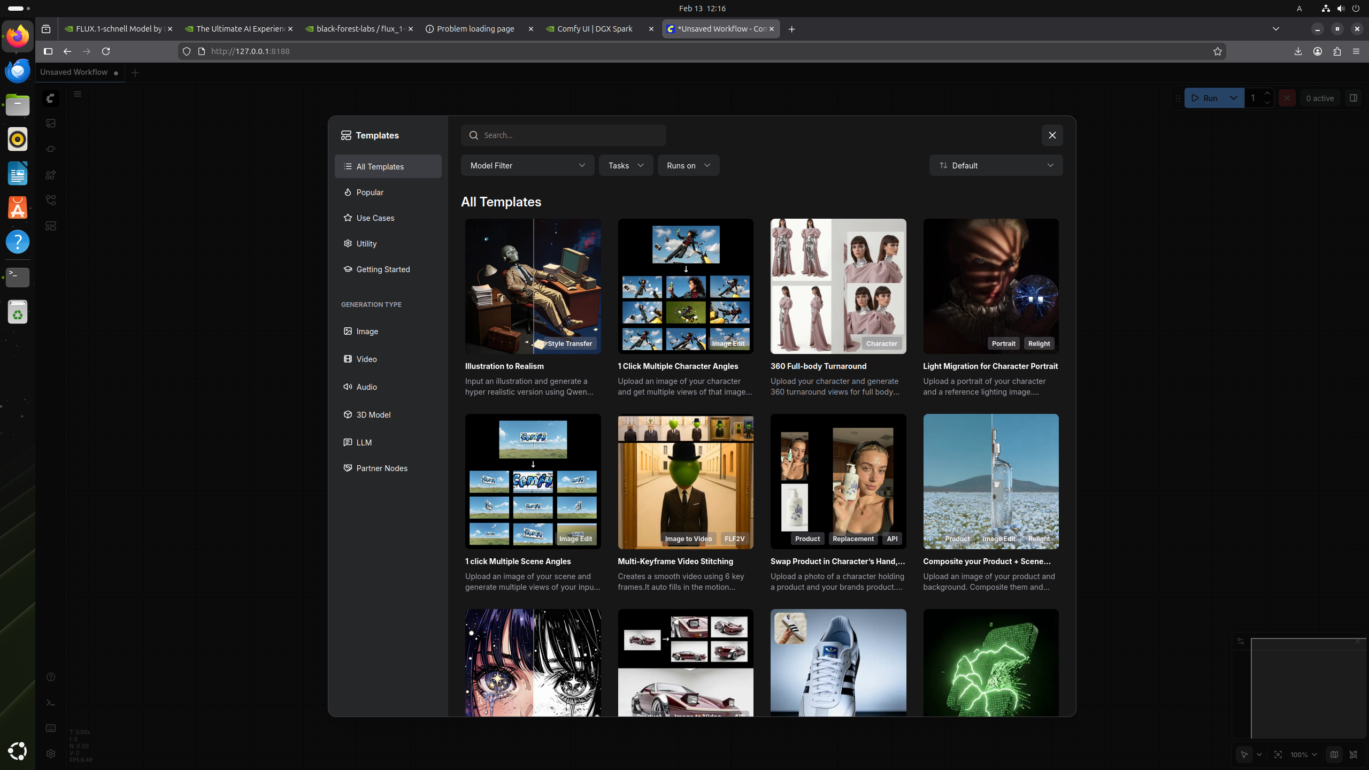The image size is (1369, 770).
Task: Close the Templates dialog with X
Action: 1052,135
